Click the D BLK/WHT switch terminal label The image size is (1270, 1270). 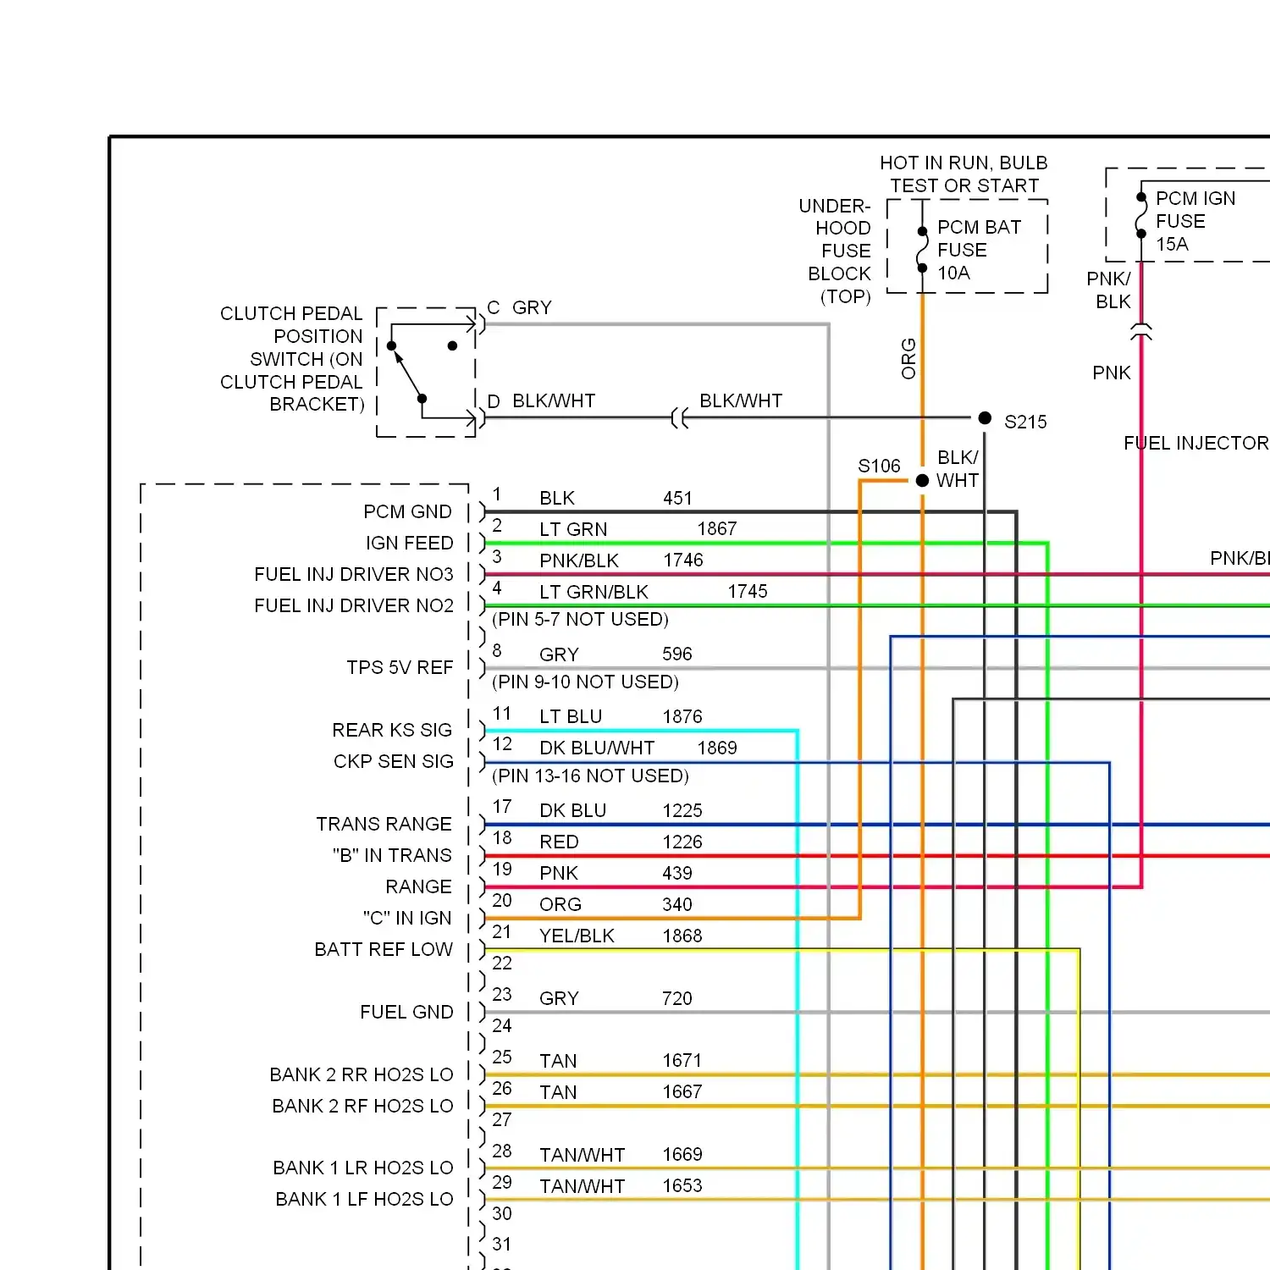[541, 400]
